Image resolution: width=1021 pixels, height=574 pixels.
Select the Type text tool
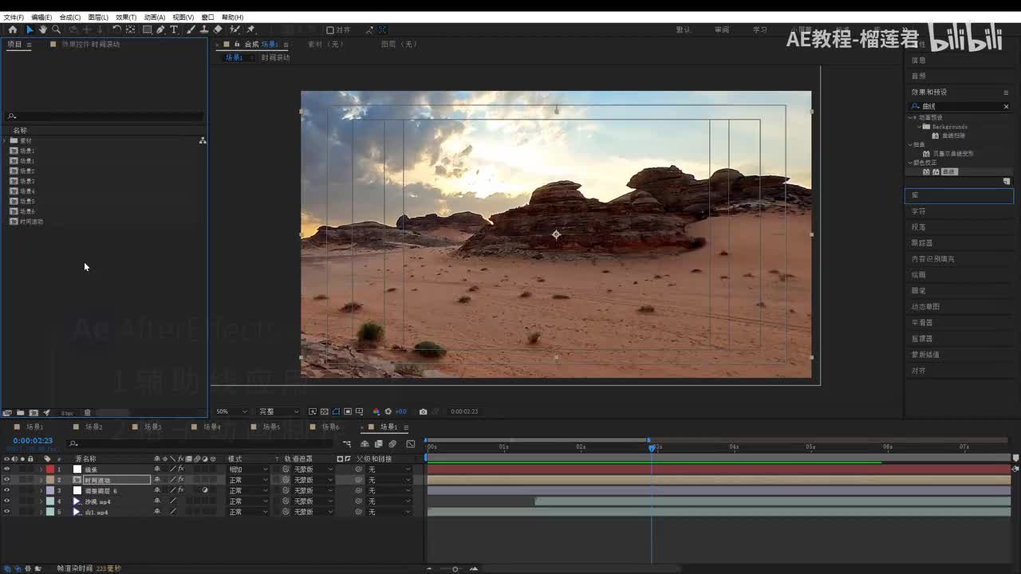coord(174,29)
